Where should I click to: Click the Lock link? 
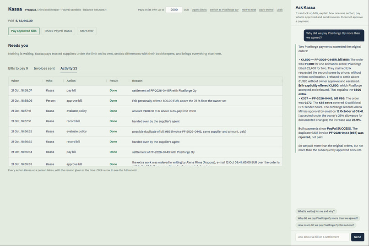click(x=280, y=10)
